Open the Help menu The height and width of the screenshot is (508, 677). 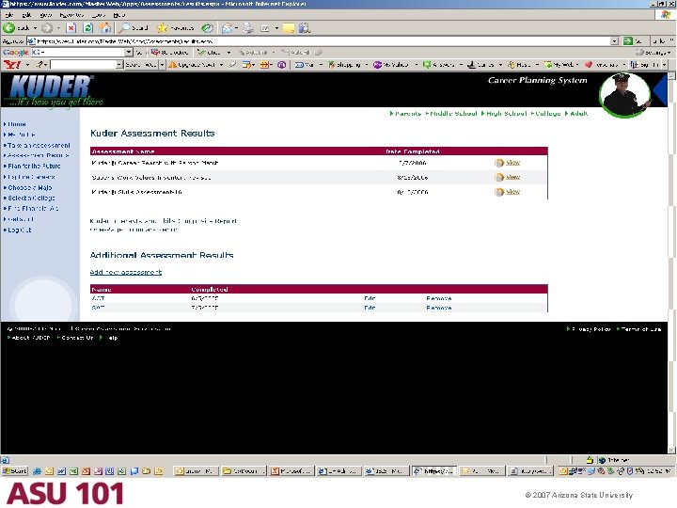click(x=119, y=15)
